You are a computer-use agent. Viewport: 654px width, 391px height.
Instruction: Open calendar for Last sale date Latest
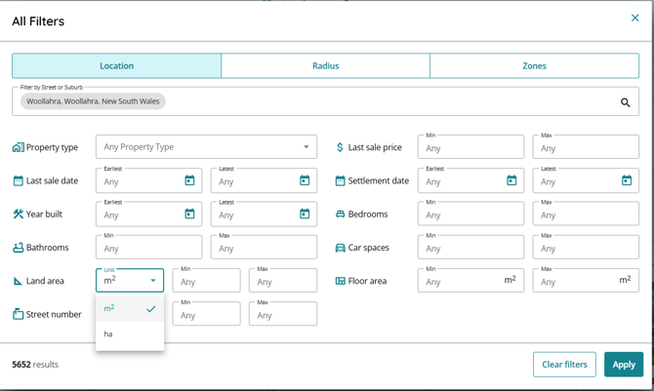[305, 180]
